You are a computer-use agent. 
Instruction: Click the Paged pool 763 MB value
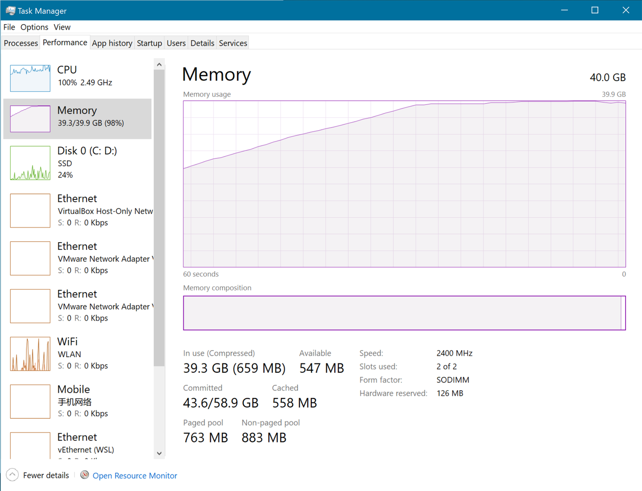pos(206,437)
